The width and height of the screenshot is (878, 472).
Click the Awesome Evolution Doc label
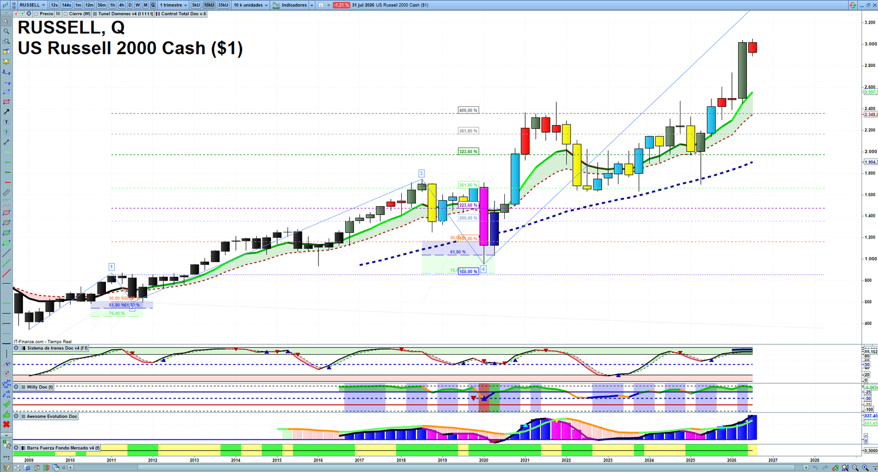[x=52, y=416]
